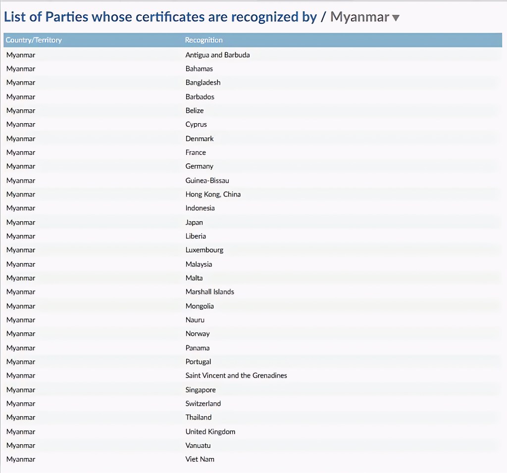Image resolution: width=507 pixels, height=473 pixels.
Task: Click the Japan recognition row
Action: coord(194,223)
